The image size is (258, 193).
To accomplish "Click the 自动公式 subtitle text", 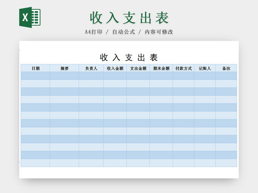I will click(x=124, y=32).
